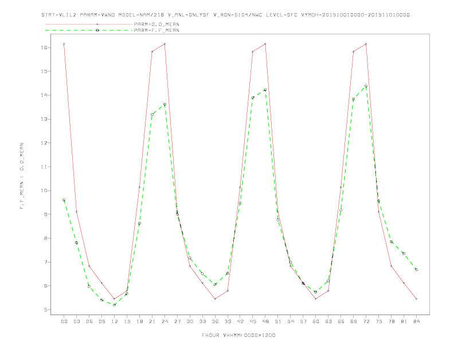This screenshot has height=350, width=454.
Task: Click x-axis forecast hour label 51
Action: coord(278,321)
